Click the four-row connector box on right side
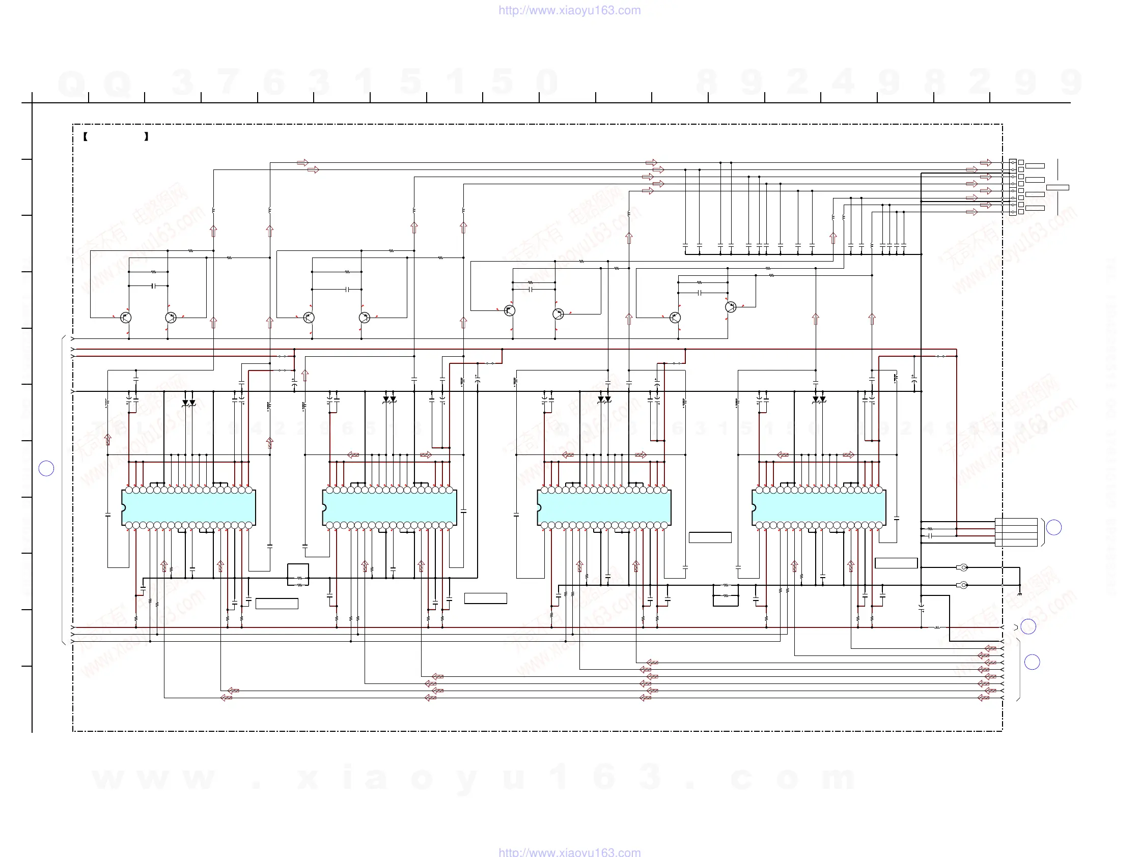 1016,532
